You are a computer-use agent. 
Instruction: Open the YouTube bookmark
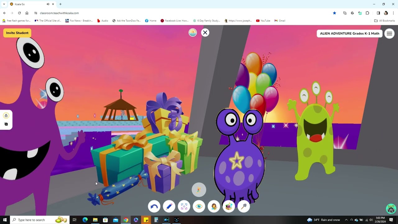click(x=263, y=21)
